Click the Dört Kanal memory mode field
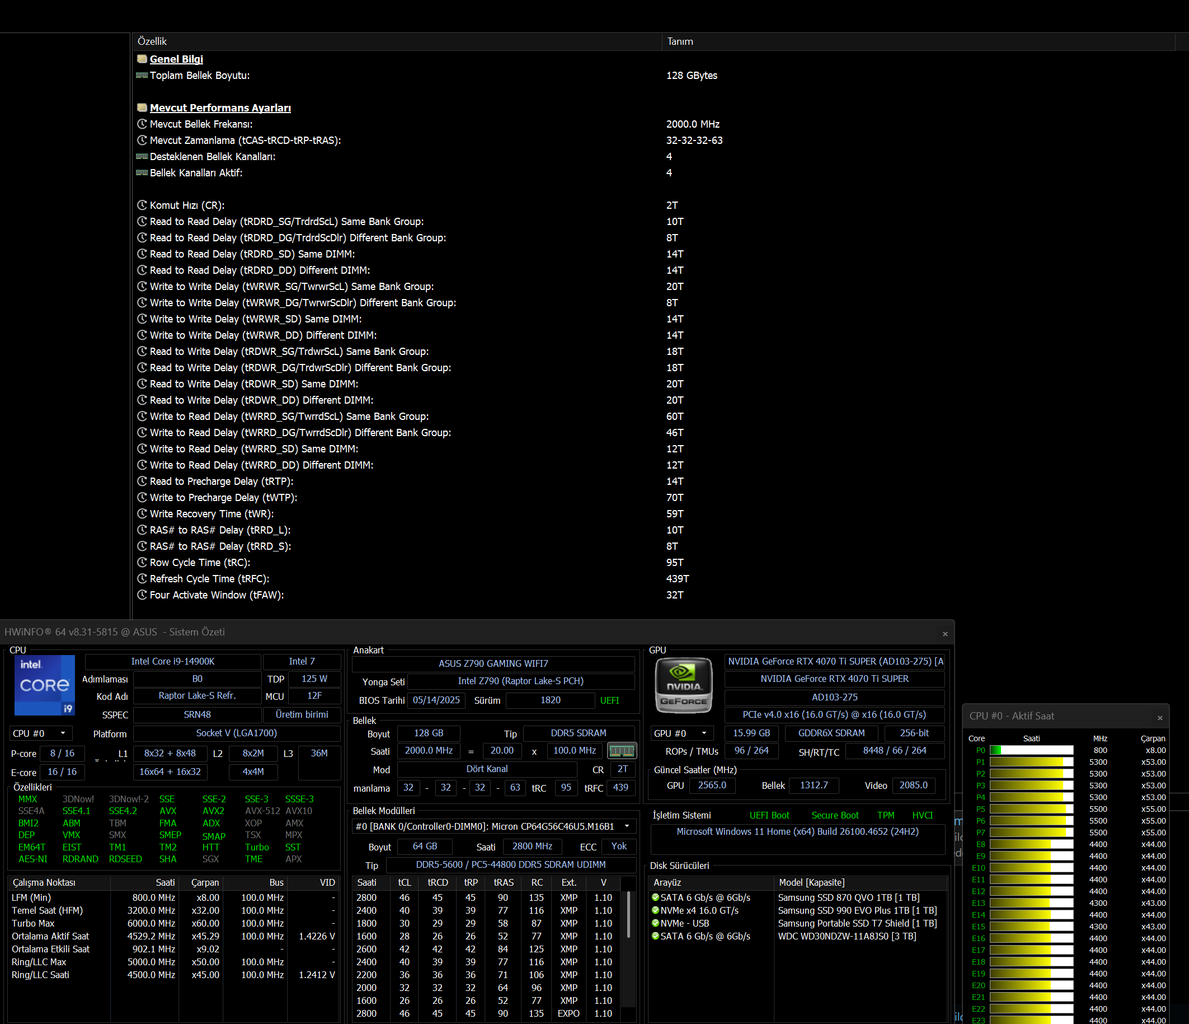This screenshot has width=1189, height=1024. tap(487, 769)
